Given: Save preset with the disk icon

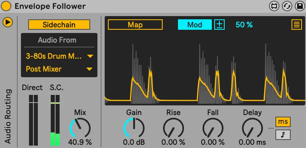Looking at the screenshot, I should [300, 6].
